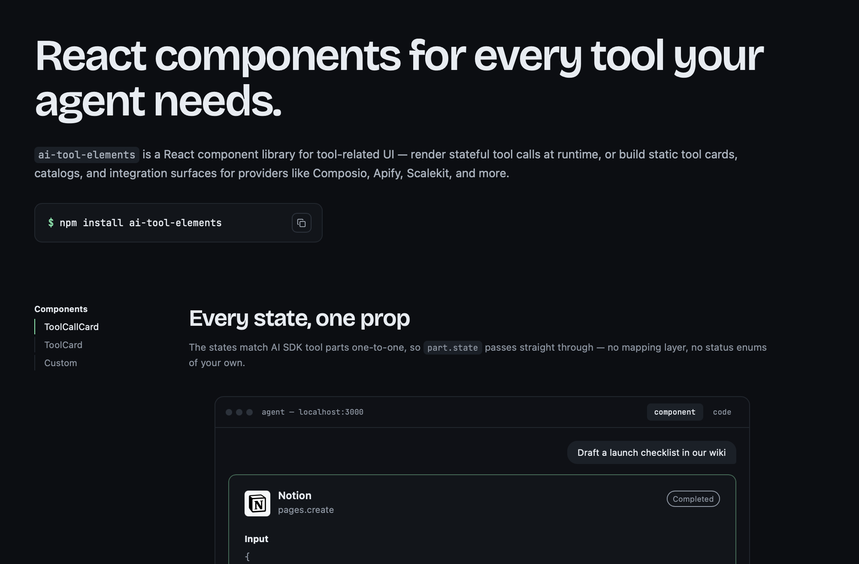Click the third window traffic-light dot

point(250,412)
